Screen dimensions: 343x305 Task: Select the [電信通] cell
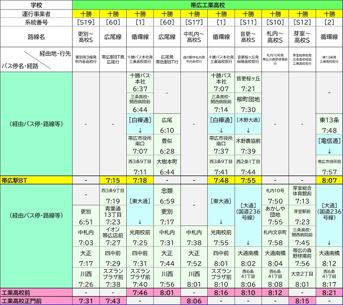pos(329,145)
